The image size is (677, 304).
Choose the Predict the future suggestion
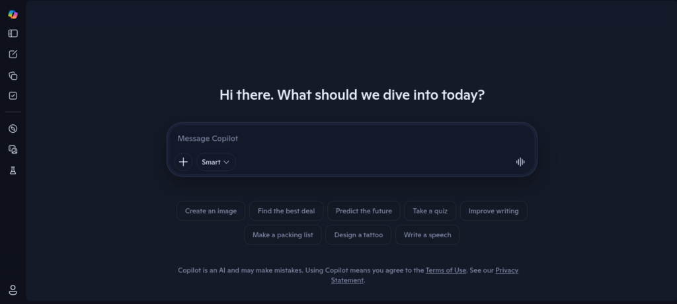tap(364, 211)
